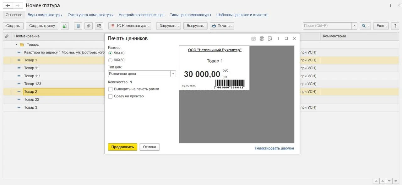Select the 58X40 label size
The height and width of the screenshot is (185, 402).
coord(110,53)
